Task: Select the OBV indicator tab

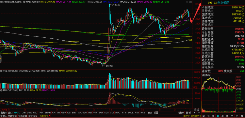Action: pos(64,113)
